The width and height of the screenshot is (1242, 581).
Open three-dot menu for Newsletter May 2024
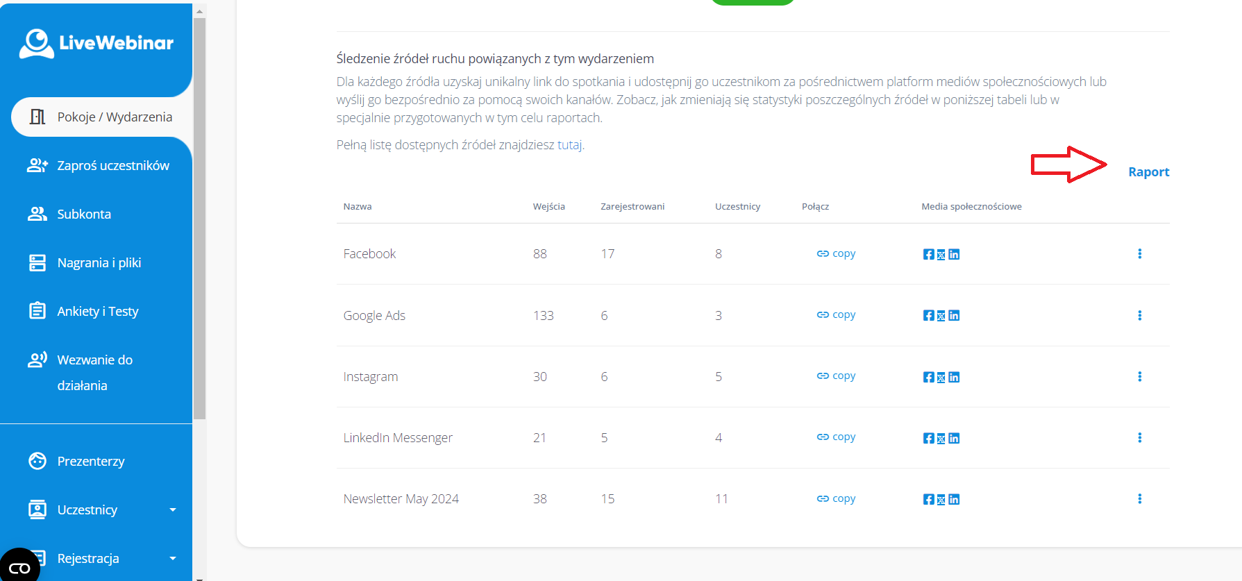tap(1139, 499)
